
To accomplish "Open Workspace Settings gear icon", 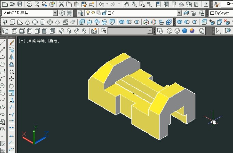I will (62, 13).
